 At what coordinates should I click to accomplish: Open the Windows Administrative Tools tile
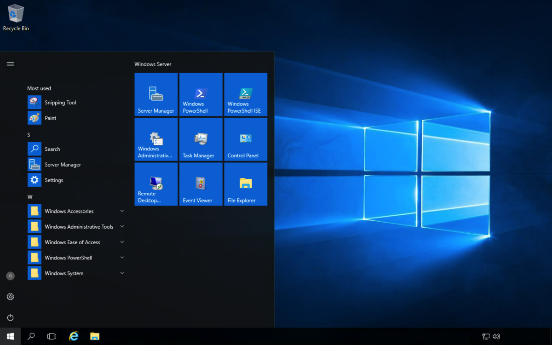coord(156,139)
